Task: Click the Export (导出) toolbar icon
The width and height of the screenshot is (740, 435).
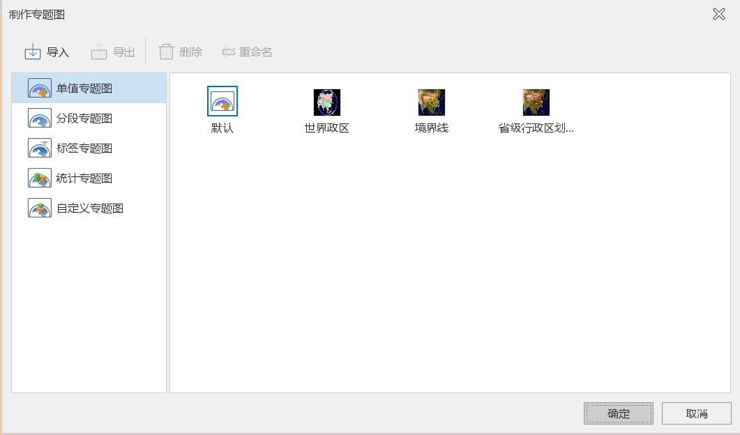Action: 99,52
